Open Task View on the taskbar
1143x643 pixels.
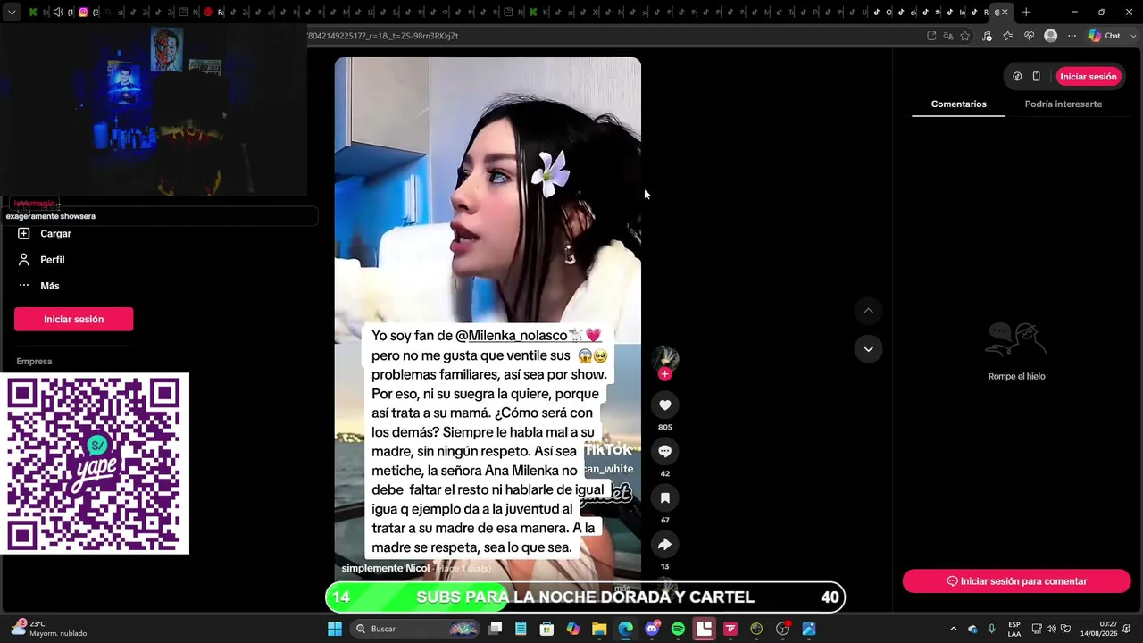point(496,629)
